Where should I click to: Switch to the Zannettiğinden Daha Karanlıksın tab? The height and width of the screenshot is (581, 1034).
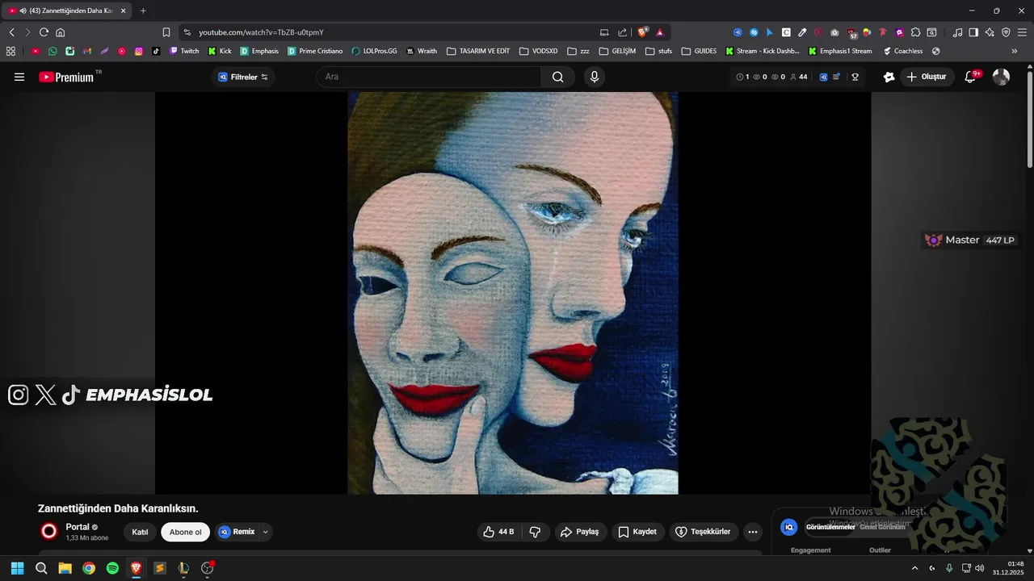[68, 10]
